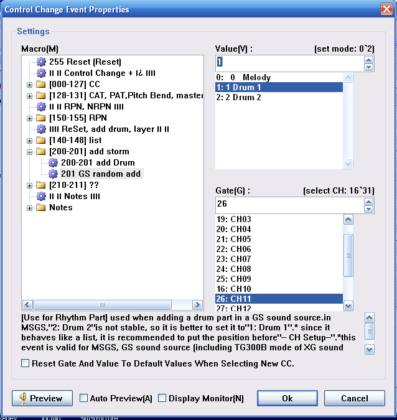Select the Notes macro gear icon

click(42, 196)
